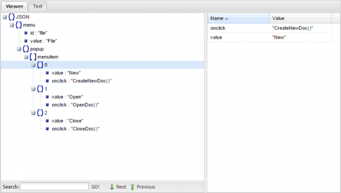Select onclick : "CloseDoc()" tree entry
This screenshot has height=193, width=341.
(x=76, y=129)
